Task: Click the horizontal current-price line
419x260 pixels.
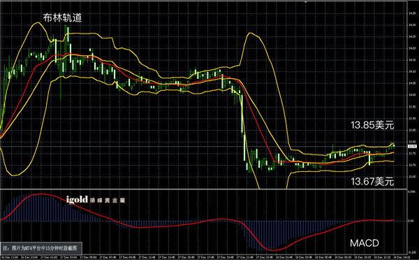Action: point(203,147)
